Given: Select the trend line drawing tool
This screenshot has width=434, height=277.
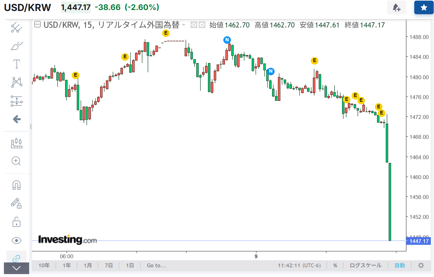Looking at the screenshot, I should 16,27.
